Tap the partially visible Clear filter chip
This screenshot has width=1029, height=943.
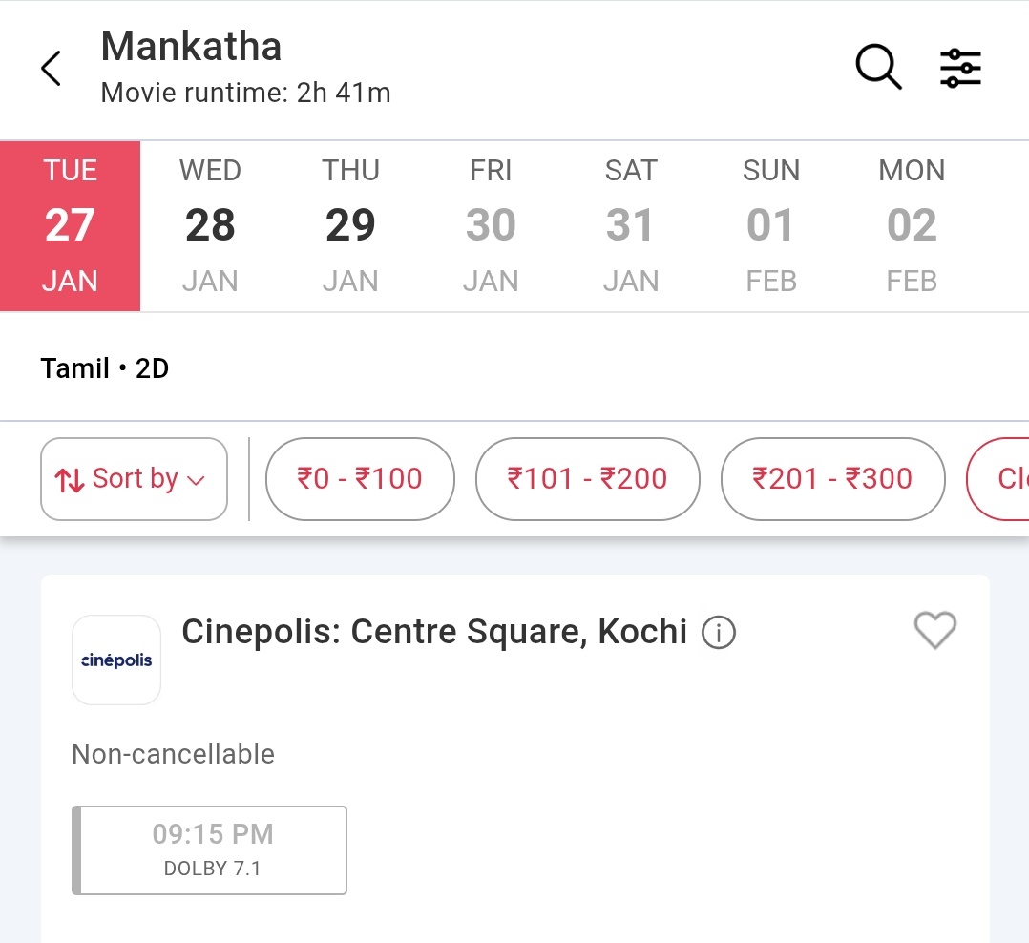point(998,479)
